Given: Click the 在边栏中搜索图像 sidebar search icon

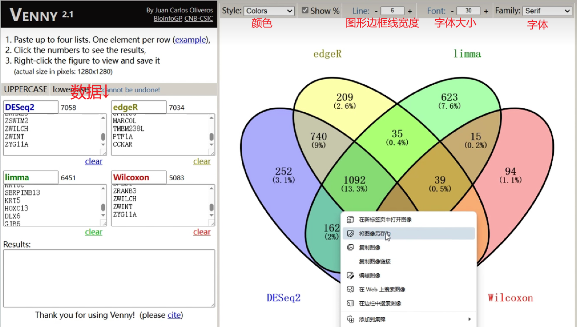Looking at the screenshot, I should pyautogui.click(x=350, y=303).
